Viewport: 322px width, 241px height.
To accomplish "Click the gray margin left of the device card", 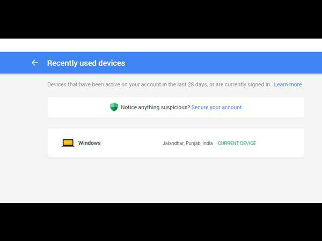I will (24, 143).
